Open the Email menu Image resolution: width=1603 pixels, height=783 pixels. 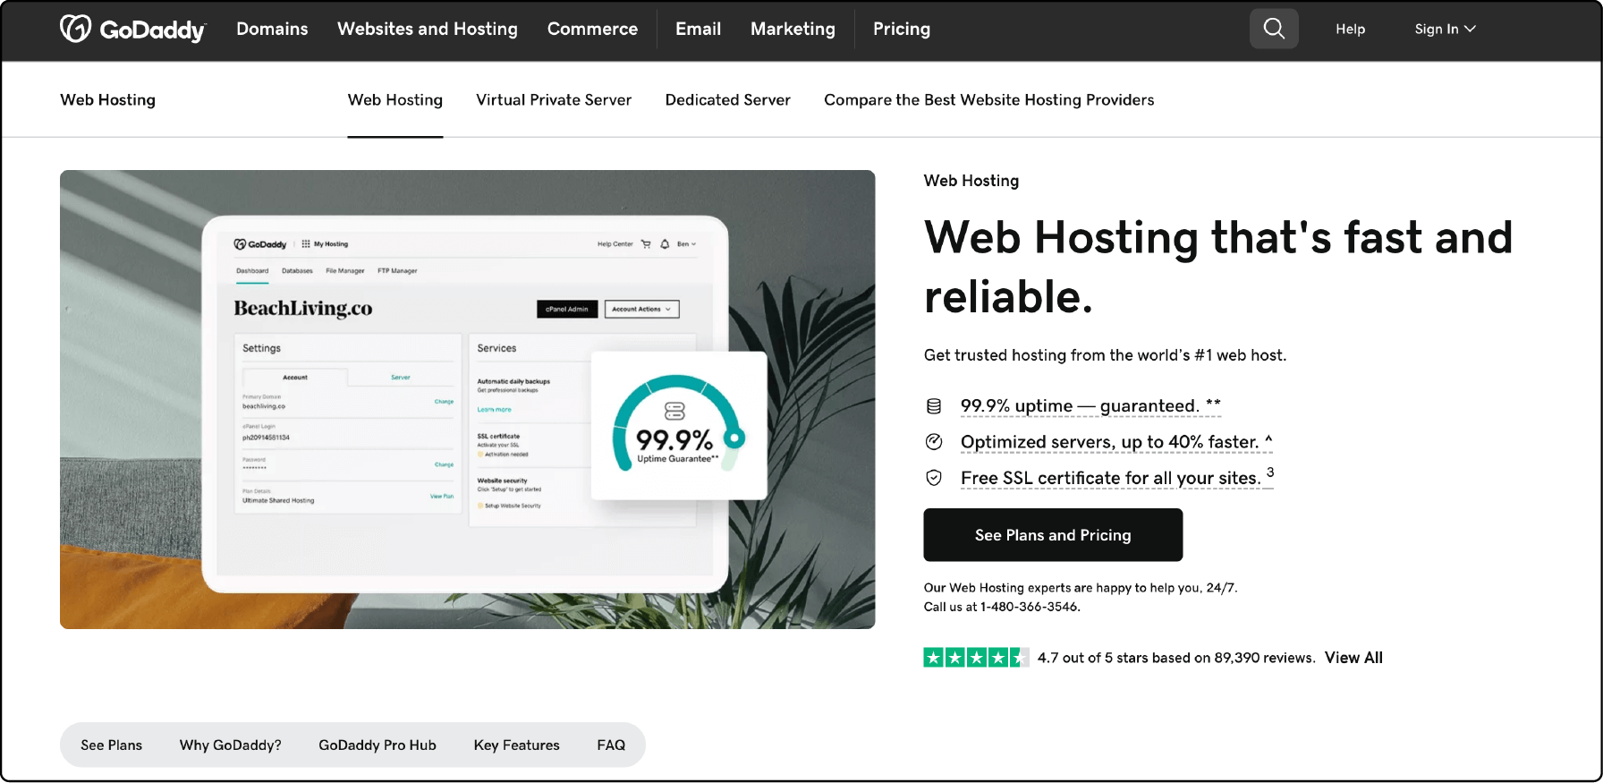698,29
